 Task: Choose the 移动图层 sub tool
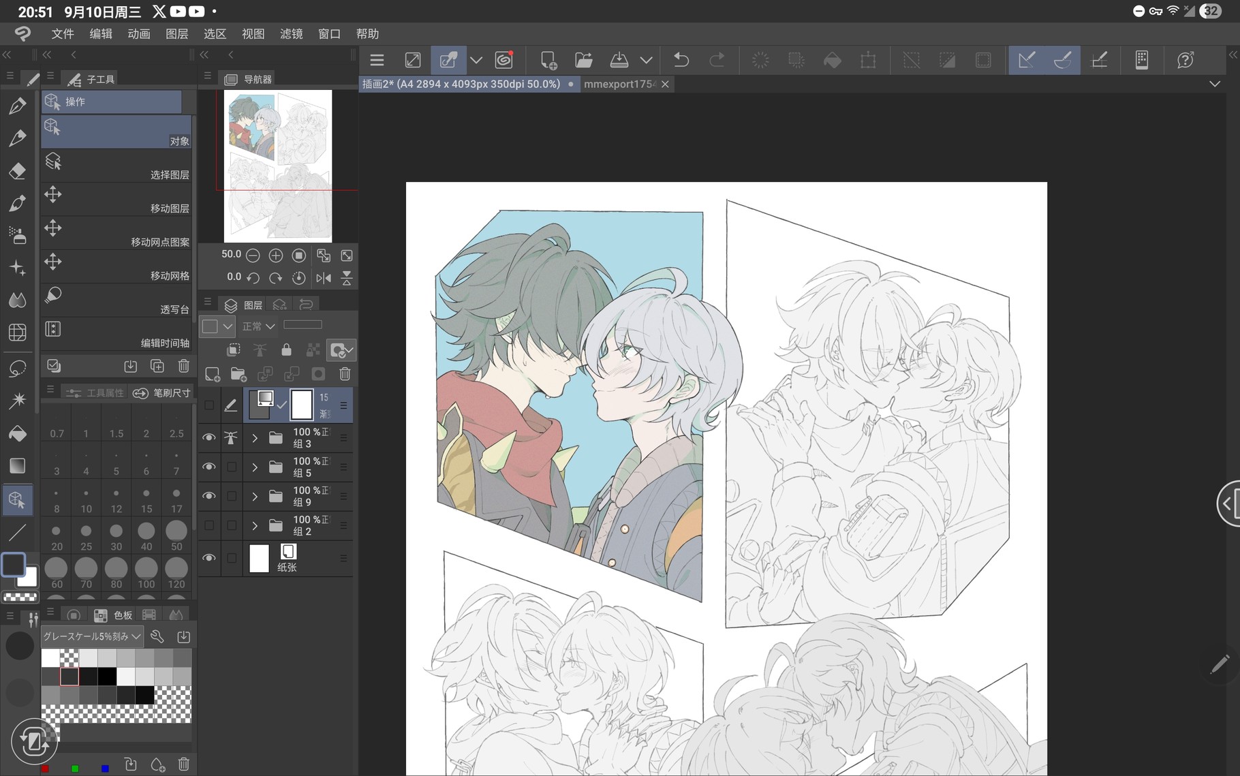point(116,199)
